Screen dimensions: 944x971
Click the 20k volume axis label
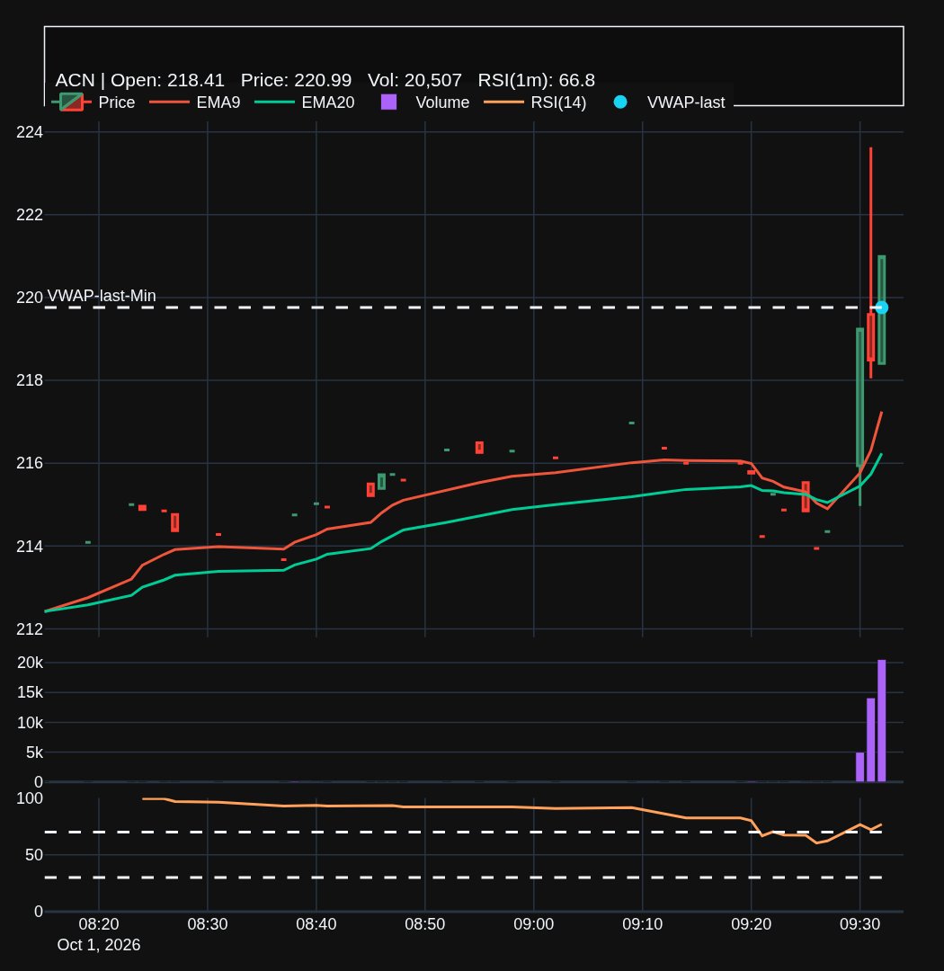pyautogui.click(x=31, y=663)
